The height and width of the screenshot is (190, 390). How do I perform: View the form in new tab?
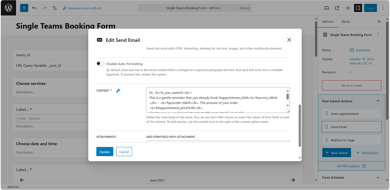click(x=337, y=8)
